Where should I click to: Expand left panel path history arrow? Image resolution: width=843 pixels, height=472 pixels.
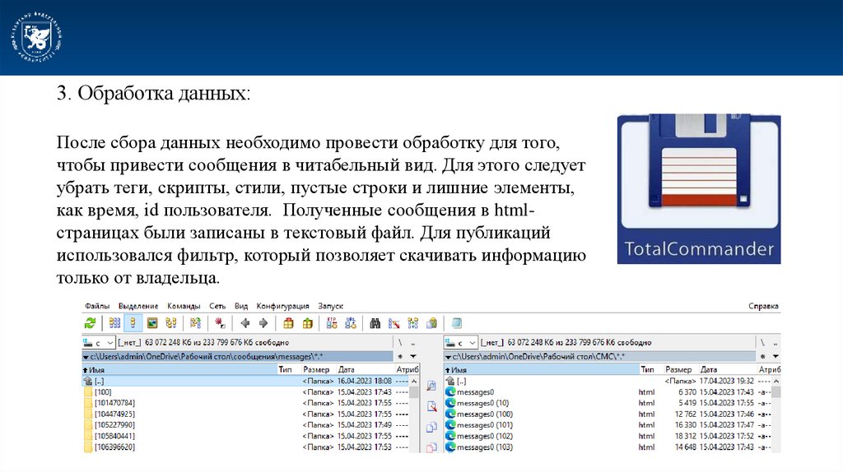pyautogui.click(x=86, y=357)
